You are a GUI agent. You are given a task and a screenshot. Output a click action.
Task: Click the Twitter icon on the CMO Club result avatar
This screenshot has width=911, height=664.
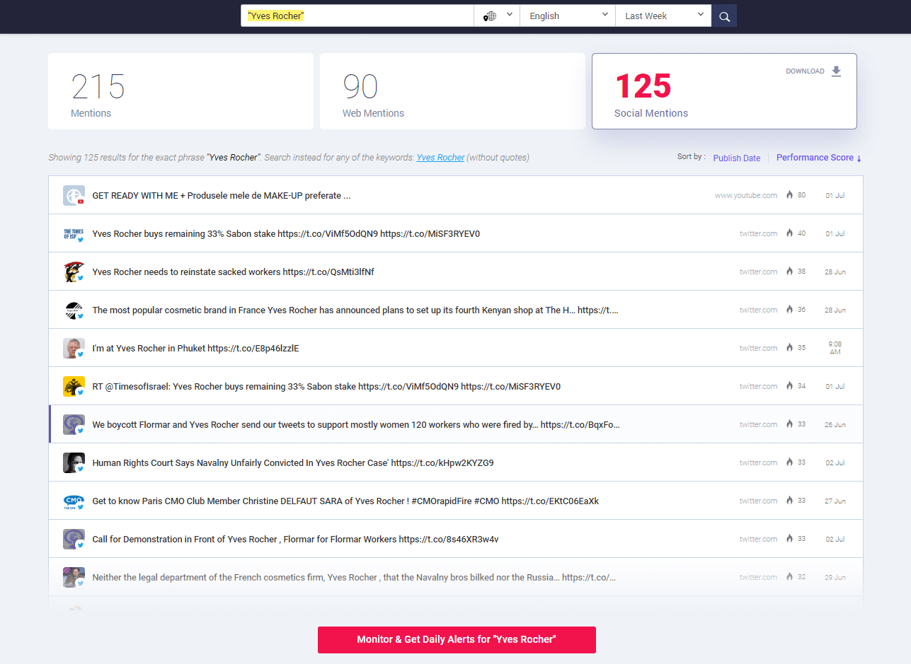[80, 508]
